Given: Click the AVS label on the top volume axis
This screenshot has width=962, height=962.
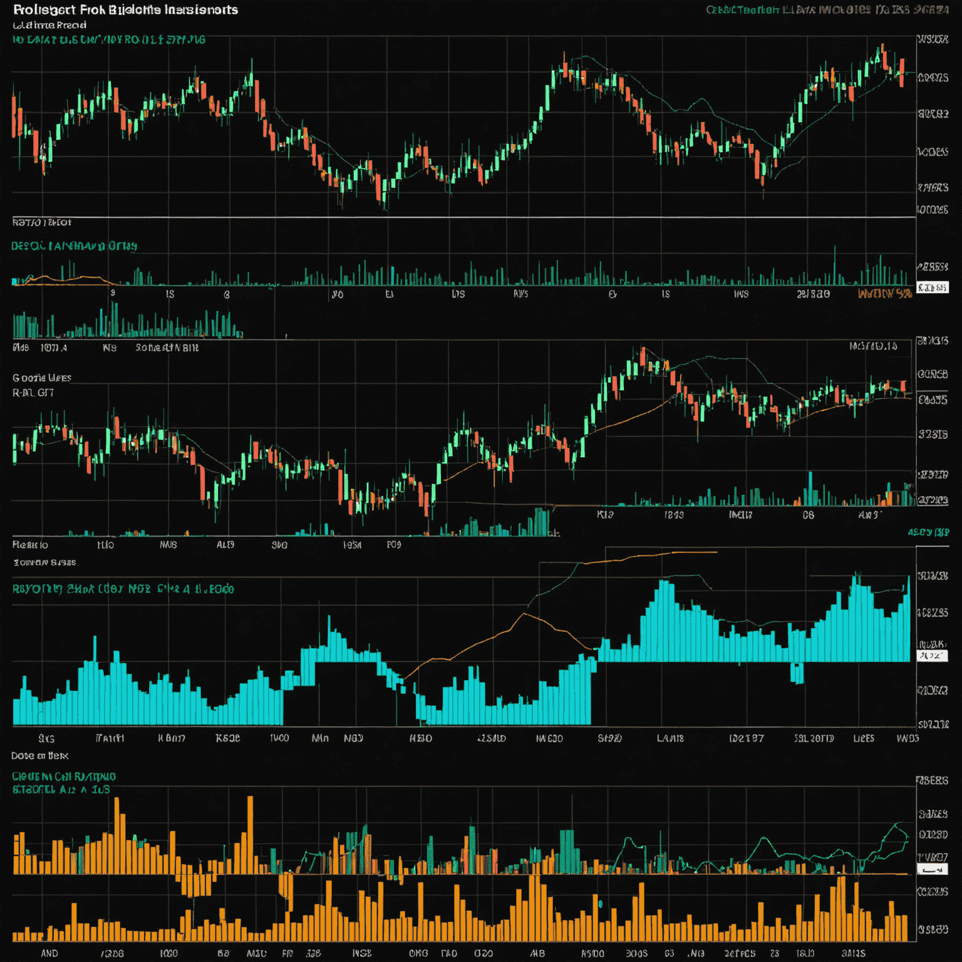Looking at the screenshot, I should pos(520,294).
